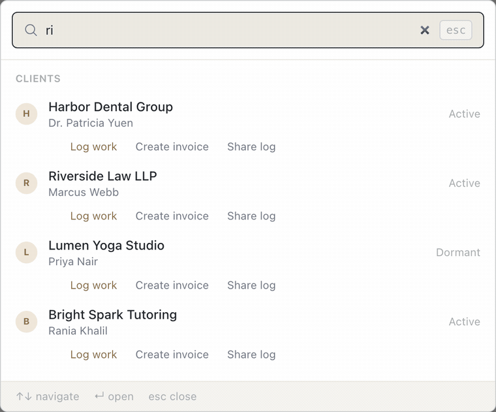Image resolution: width=496 pixels, height=412 pixels.
Task: Create invoice for Riverside Law LLP
Action: point(172,216)
